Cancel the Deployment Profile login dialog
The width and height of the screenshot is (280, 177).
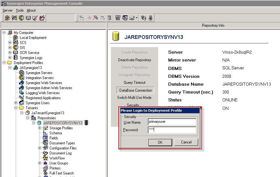186,142
